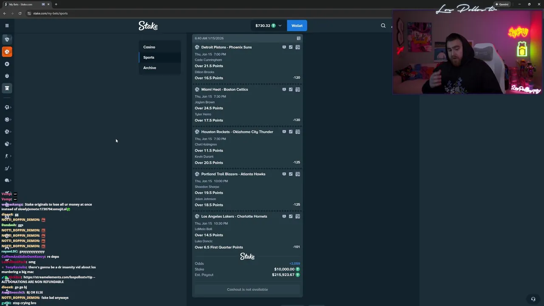The width and height of the screenshot is (544, 306).
Task: Open a new browser tab
Action: tap(56, 4)
